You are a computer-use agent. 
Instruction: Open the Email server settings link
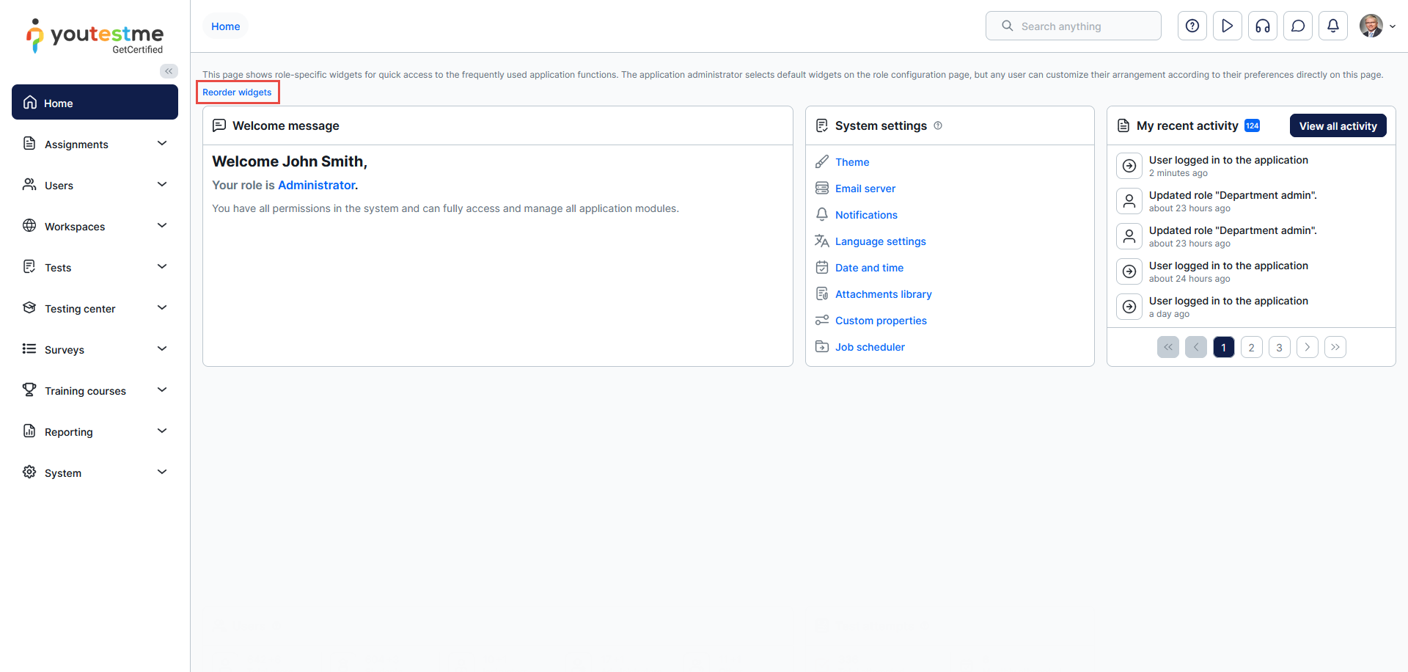coord(865,189)
